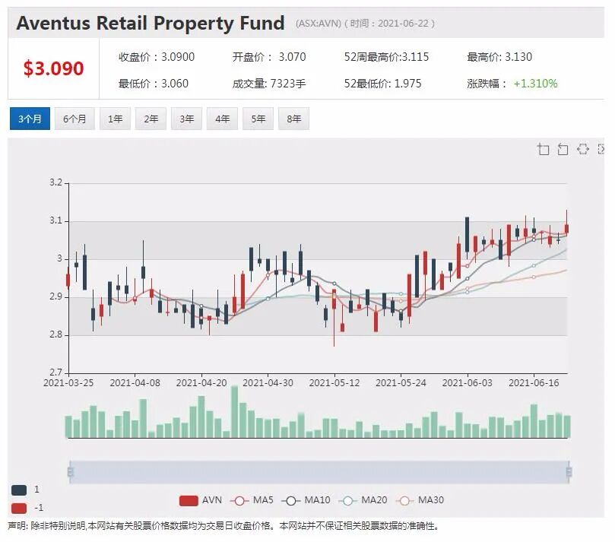
Task: Click the left handle of the range slider
Action: pyautogui.click(x=70, y=471)
